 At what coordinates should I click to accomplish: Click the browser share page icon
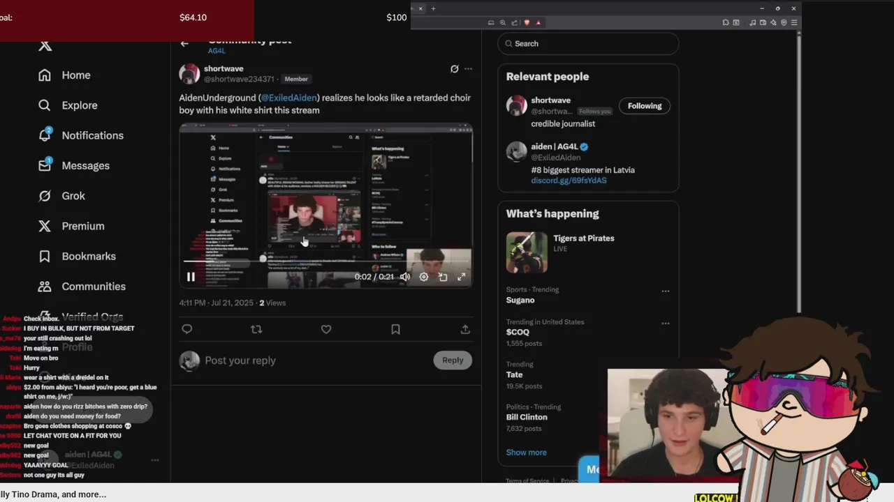tap(515, 22)
